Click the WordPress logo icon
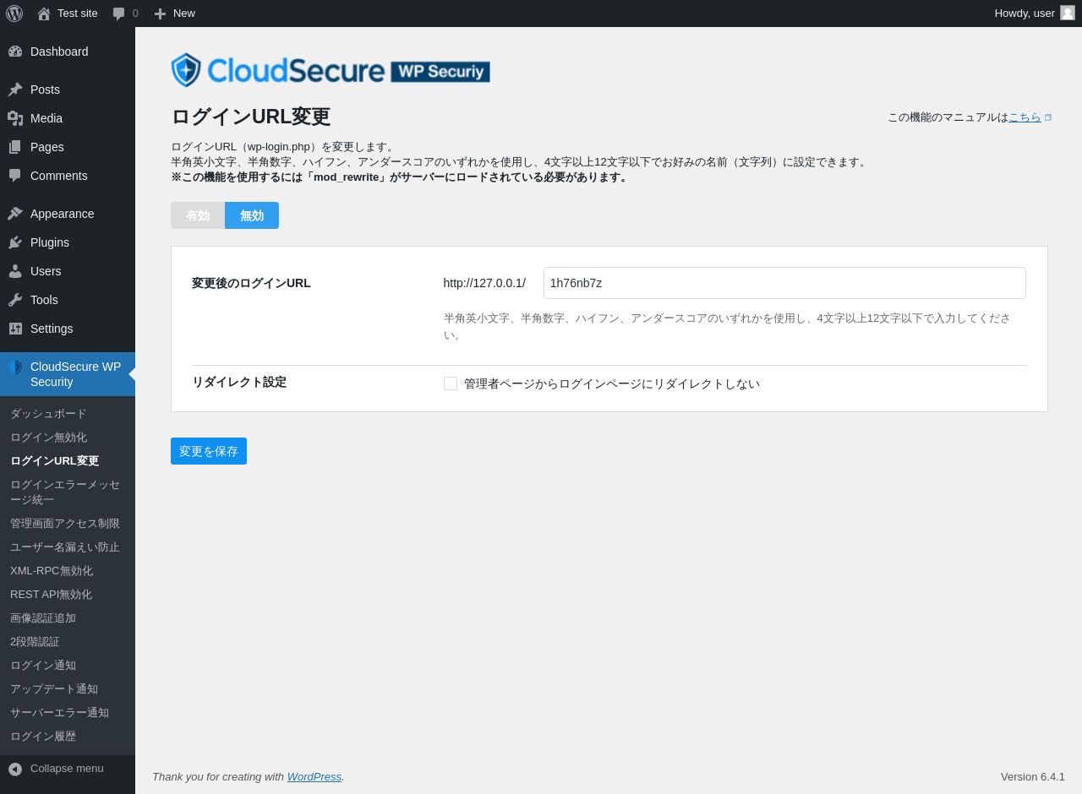Image resolution: width=1082 pixels, height=794 pixels. coord(14,14)
